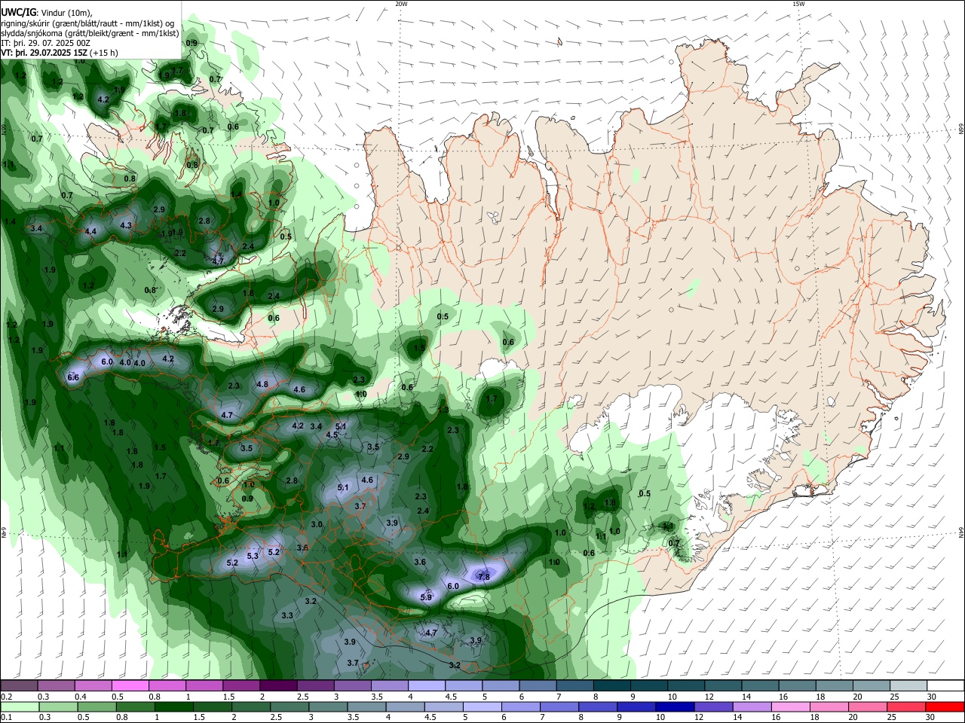The height and width of the screenshot is (723, 965).
Task: Click the '12' label in the top legend row
Action: (x=709, y=697)
